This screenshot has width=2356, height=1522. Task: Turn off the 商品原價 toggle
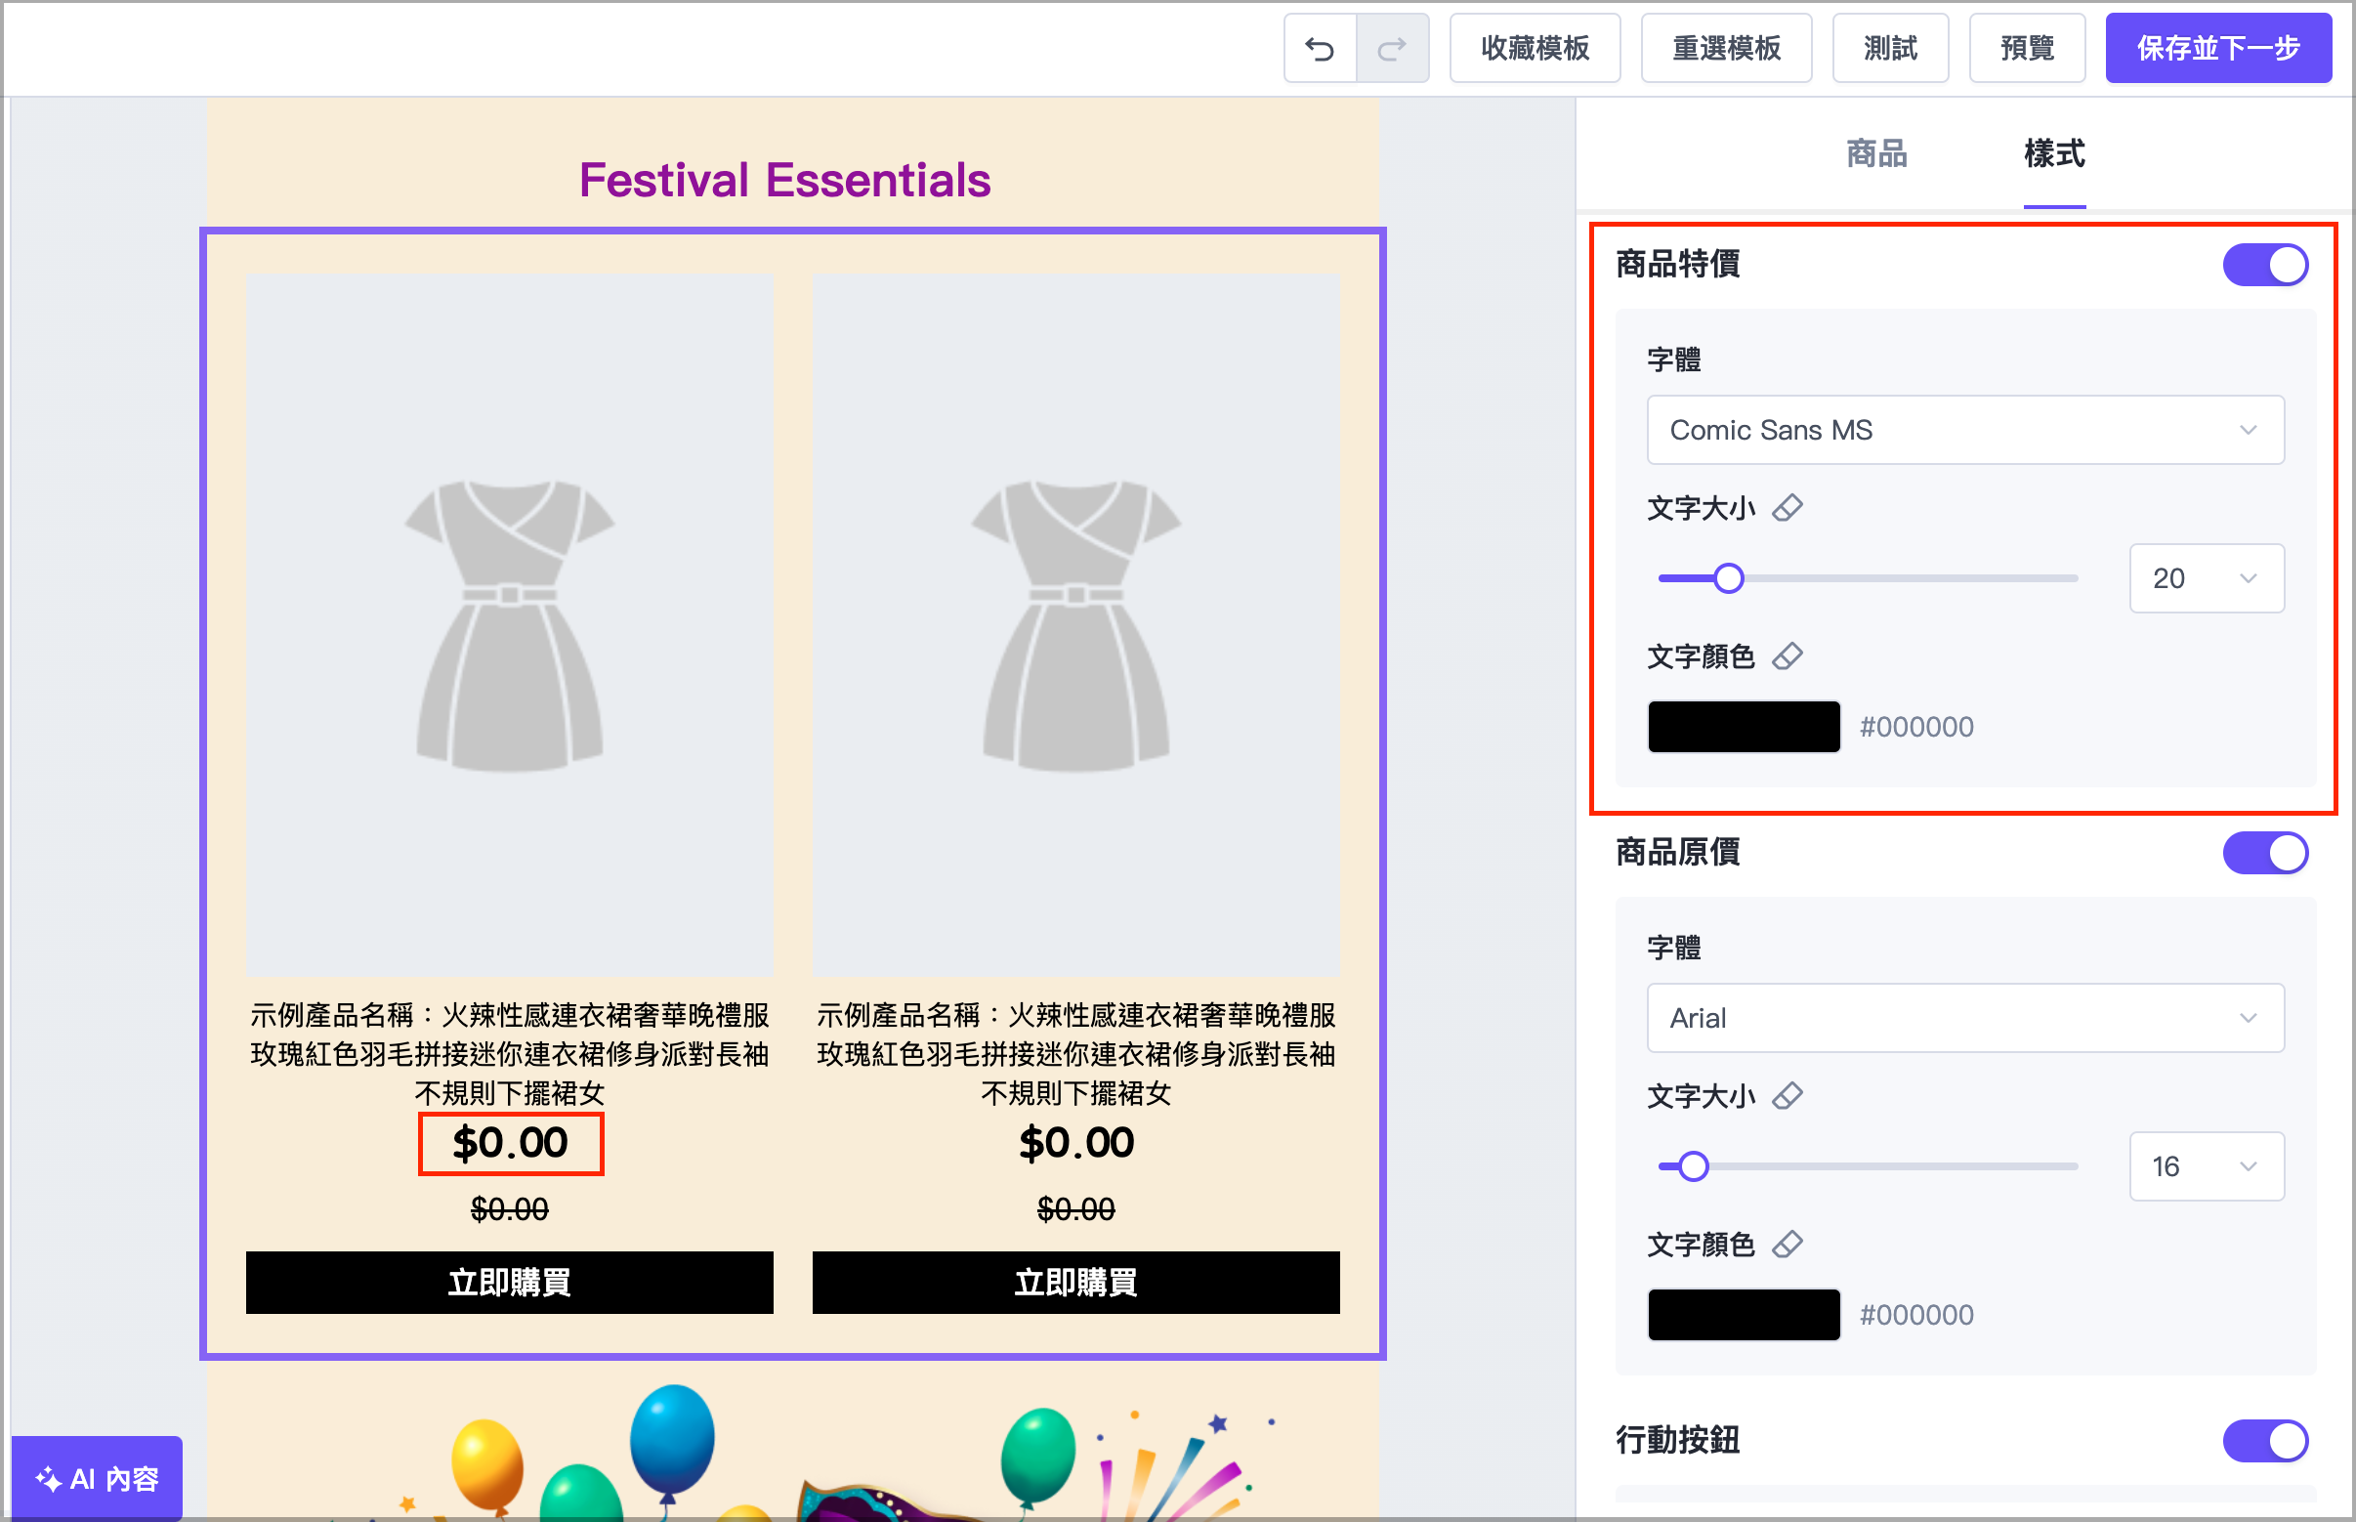[x=2266, y=852]
